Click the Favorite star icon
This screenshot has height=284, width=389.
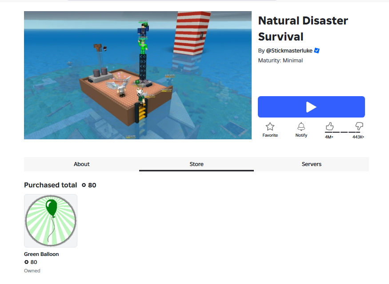(270, 126)
